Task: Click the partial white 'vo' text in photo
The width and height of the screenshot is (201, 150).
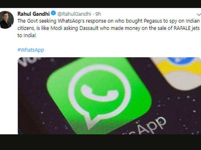Action: coord(29,61)
